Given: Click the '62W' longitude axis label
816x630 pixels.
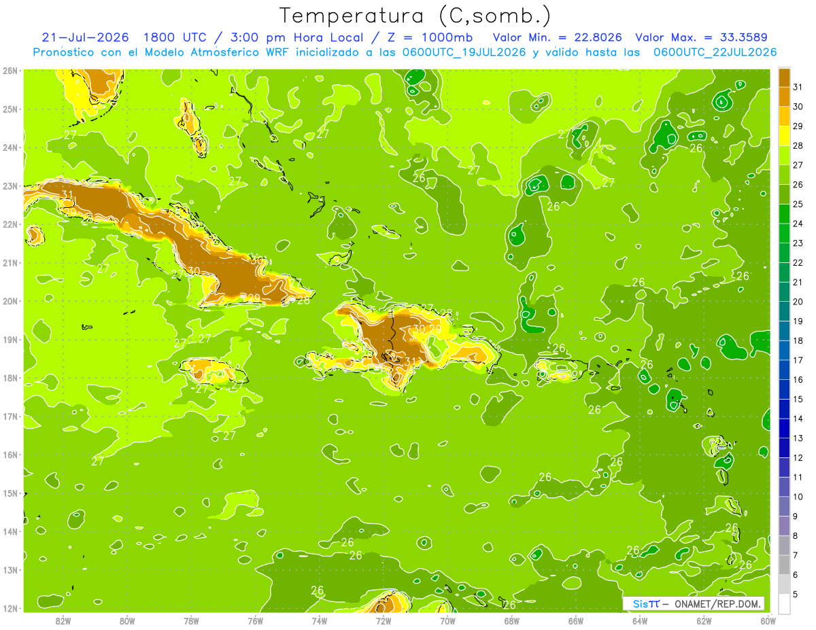Looking at the screenshot, I should (x=704, y=620).
